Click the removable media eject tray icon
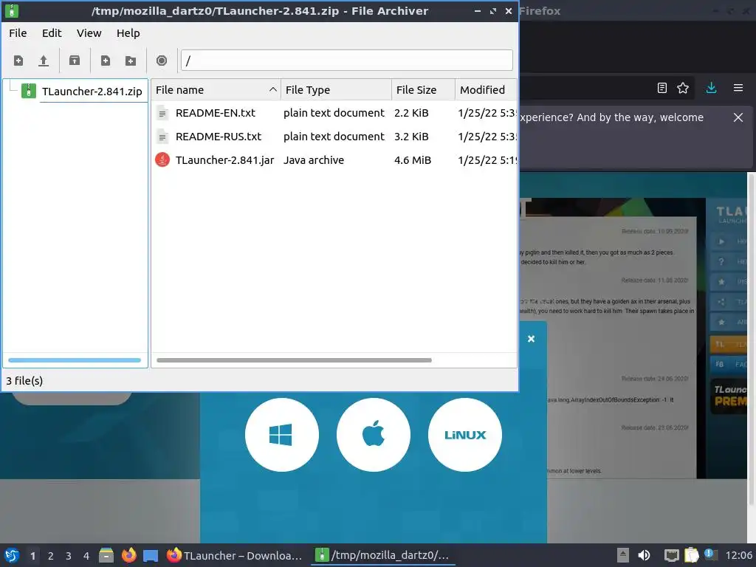The image size is (756, 567). [623, 555]
